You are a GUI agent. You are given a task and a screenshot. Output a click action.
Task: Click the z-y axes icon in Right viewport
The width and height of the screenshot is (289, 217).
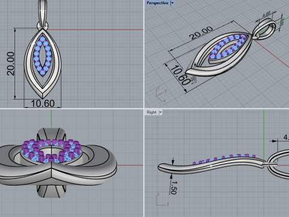[x=163, y=200]
